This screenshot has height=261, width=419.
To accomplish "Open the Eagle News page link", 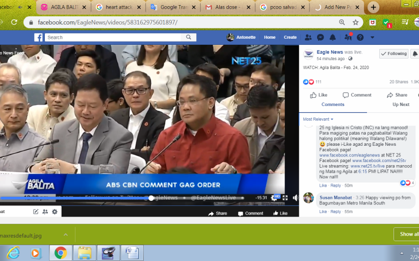I will (330, 52).
